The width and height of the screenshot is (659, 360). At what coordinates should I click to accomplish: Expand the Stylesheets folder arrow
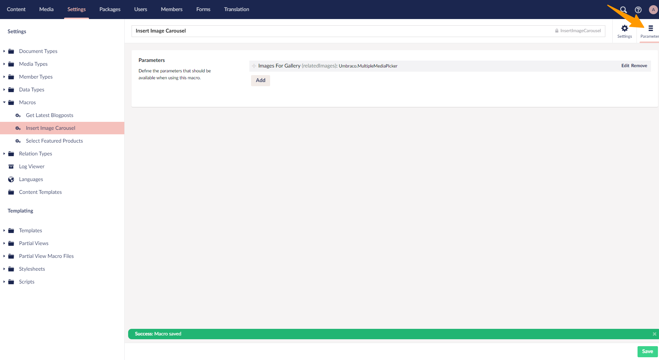click(x=4, y=269)
